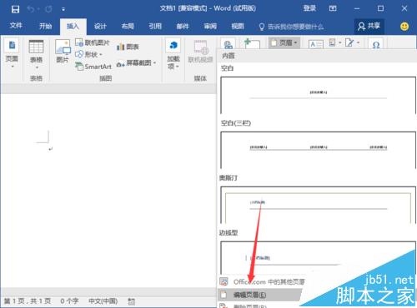Click inside the blank document page

coord(108,191)
